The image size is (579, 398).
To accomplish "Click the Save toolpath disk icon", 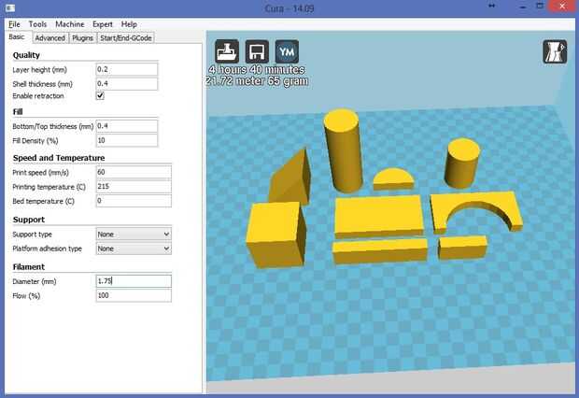I will [257, 51].
